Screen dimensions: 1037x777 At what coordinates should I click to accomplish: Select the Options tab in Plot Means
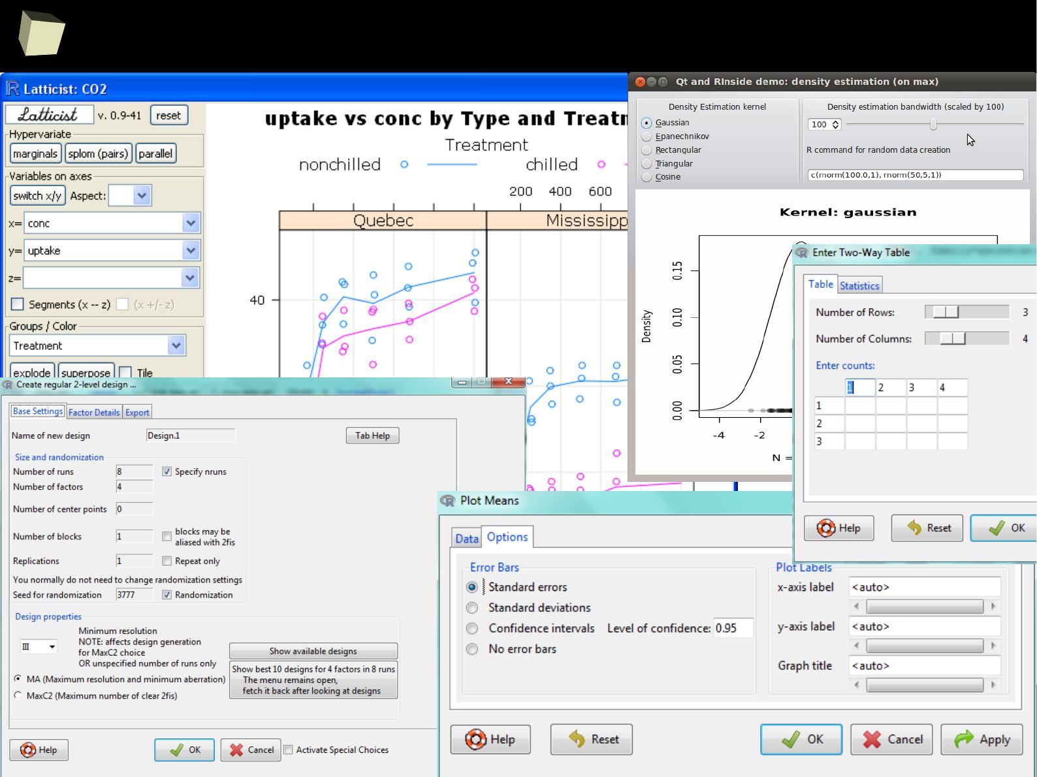[x=507, y=537]
